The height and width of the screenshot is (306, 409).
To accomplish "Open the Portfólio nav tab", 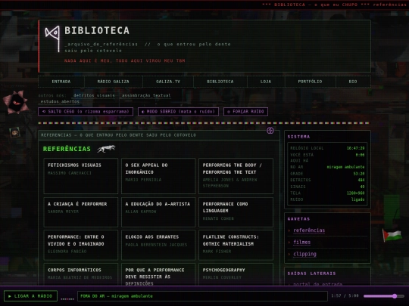I will point(310,82).
